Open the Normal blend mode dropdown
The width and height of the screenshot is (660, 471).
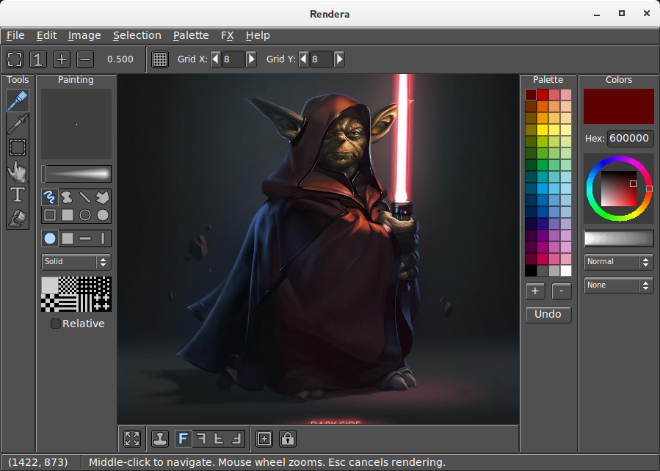617,262
